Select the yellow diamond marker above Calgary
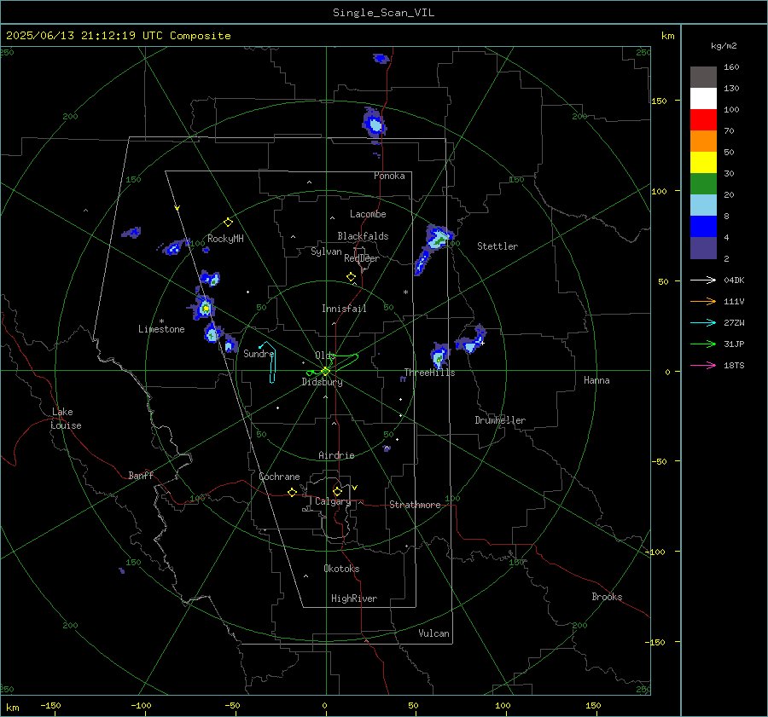 coord(337,491)
